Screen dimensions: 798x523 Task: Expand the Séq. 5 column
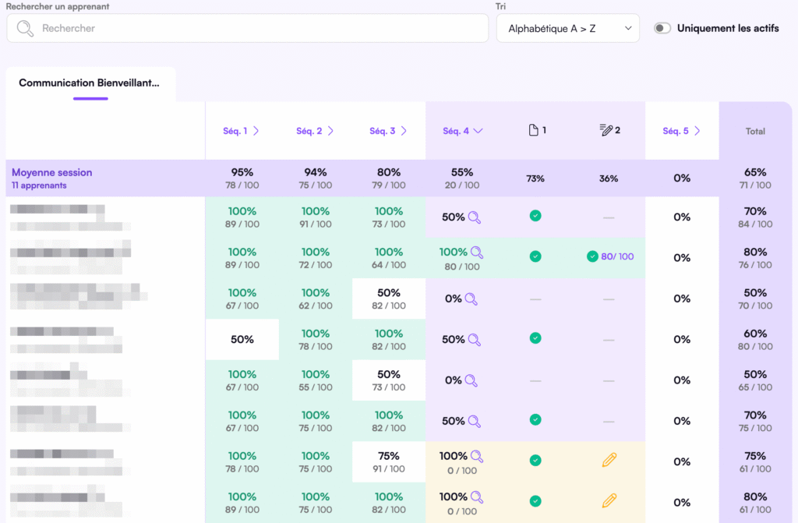click(681, 131)
